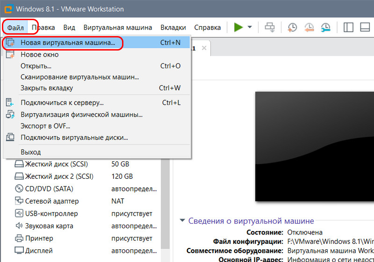This screenshot has width=374, height=262.
Task: Click the network adapter icon
Action: coord(19,201)
